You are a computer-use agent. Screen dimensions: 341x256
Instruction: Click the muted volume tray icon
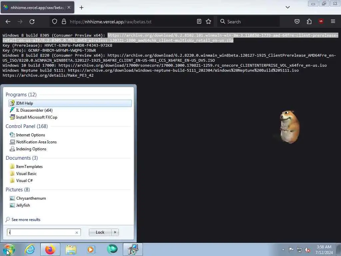coord(307,250)
